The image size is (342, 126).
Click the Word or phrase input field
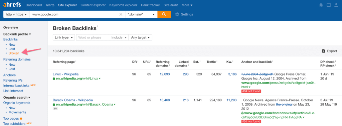(x=93, y=37)
